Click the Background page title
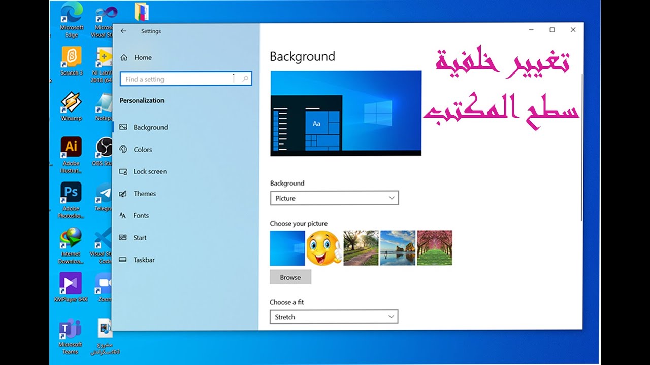The height and width of the screenshot is (365, 650). tap(303, 56)
